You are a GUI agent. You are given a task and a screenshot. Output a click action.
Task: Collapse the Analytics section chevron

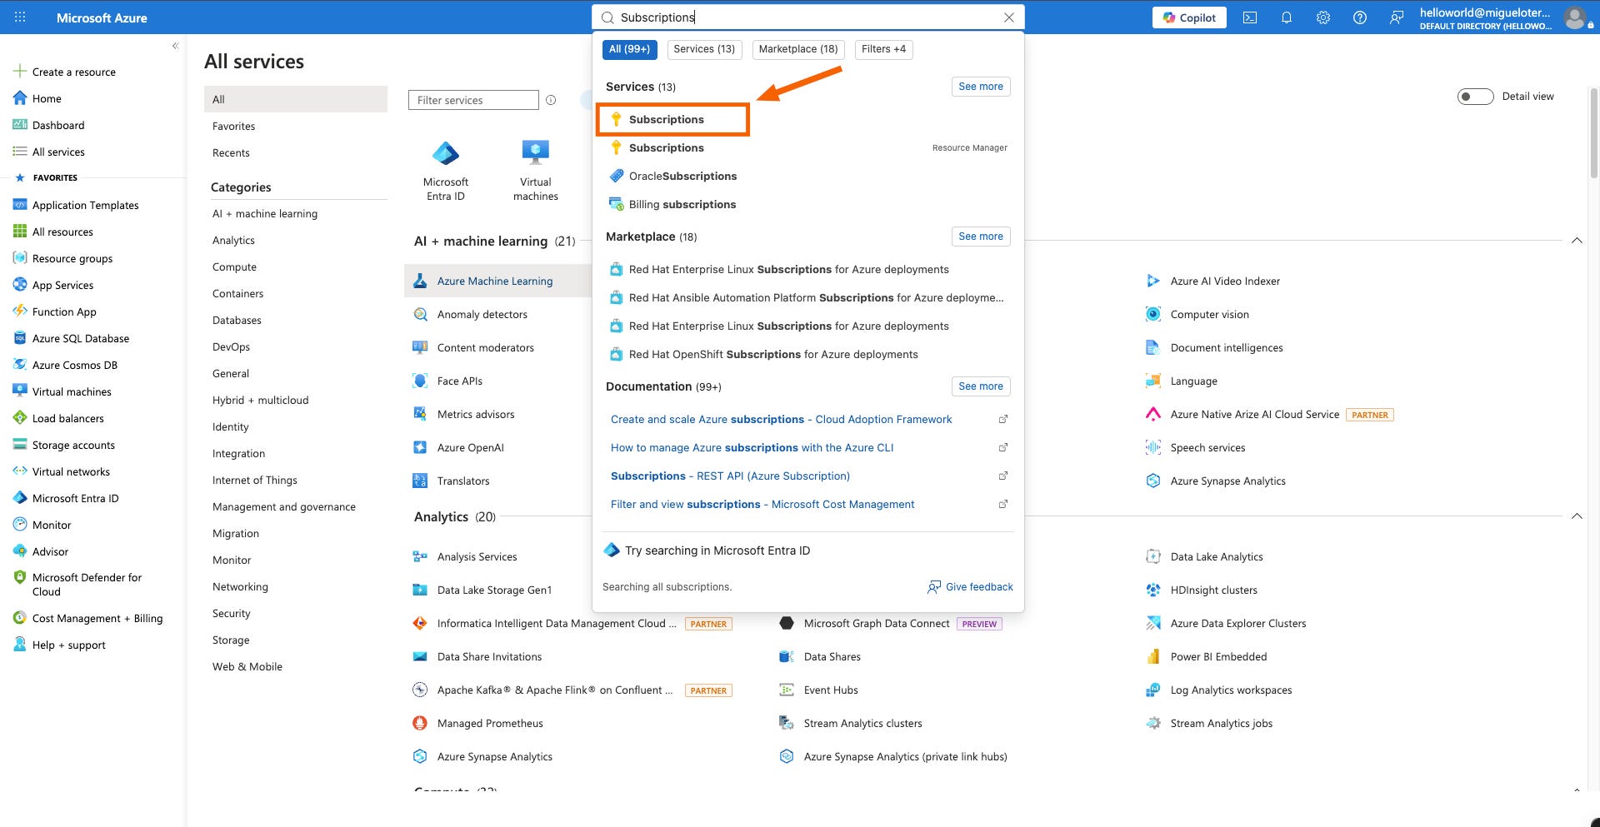click(1577, 516)
